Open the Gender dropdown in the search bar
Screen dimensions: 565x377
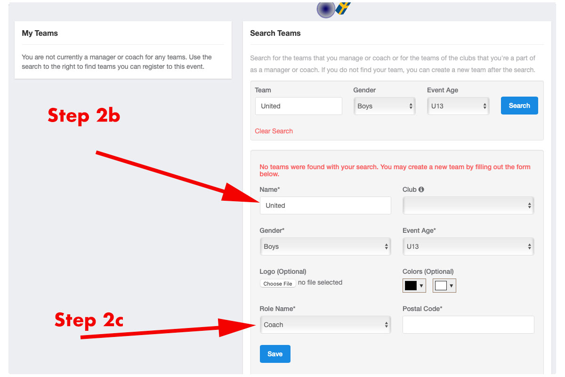point(384,106)
